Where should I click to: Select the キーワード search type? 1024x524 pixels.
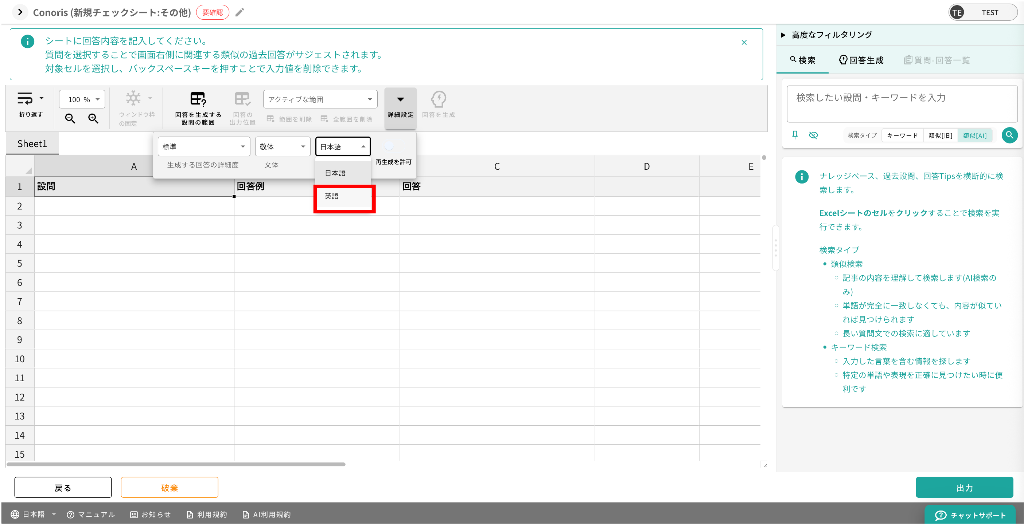pos(902,136)
